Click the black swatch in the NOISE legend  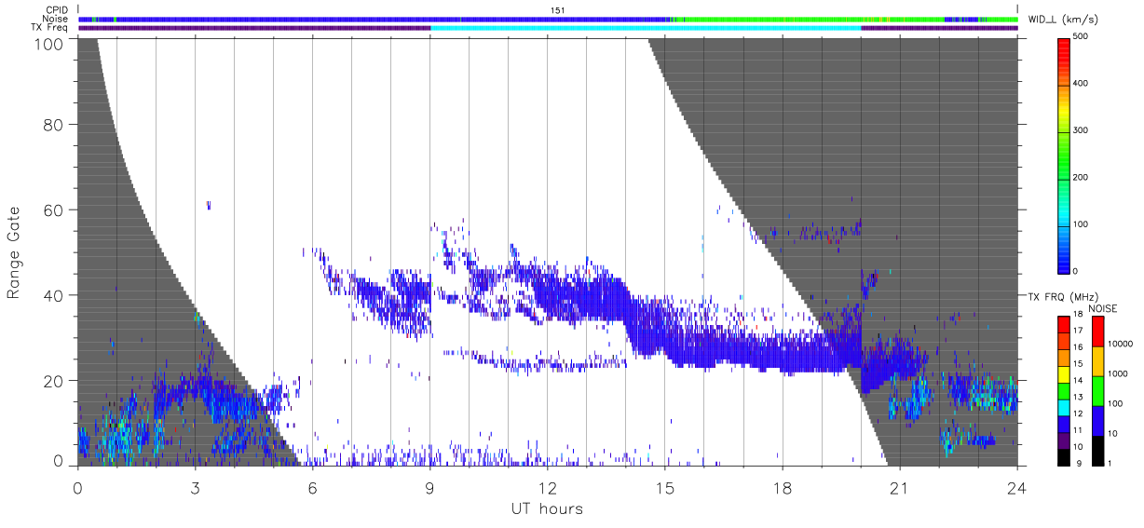click(x=1098, y=450)
